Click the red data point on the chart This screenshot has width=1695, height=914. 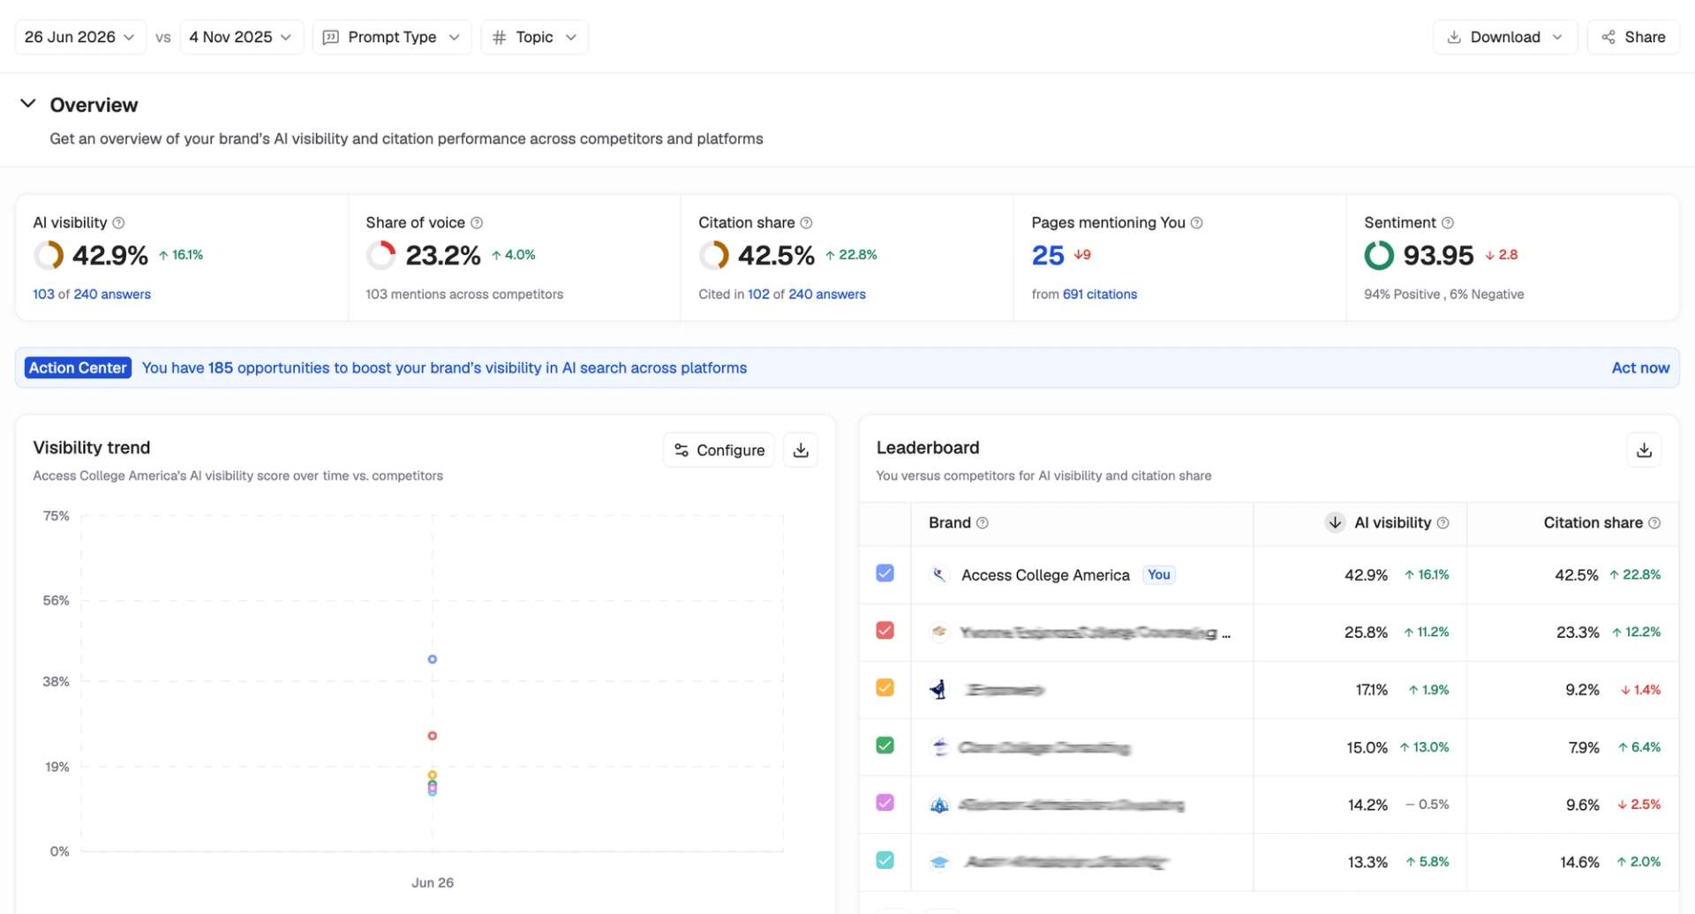pyautogui.click(x=433, y=736)
